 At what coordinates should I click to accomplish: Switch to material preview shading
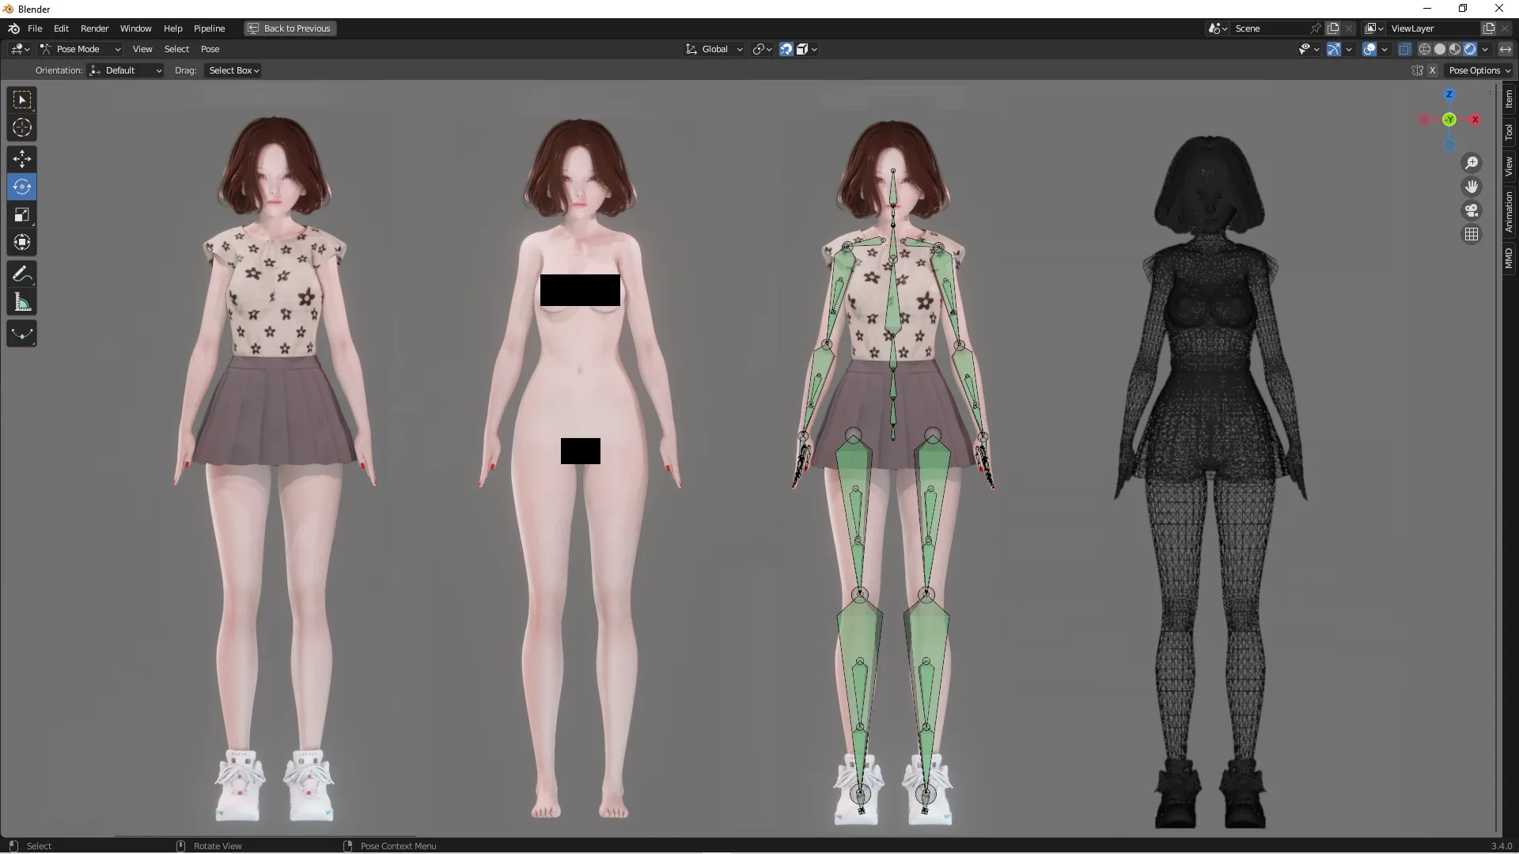point(1455,49)
